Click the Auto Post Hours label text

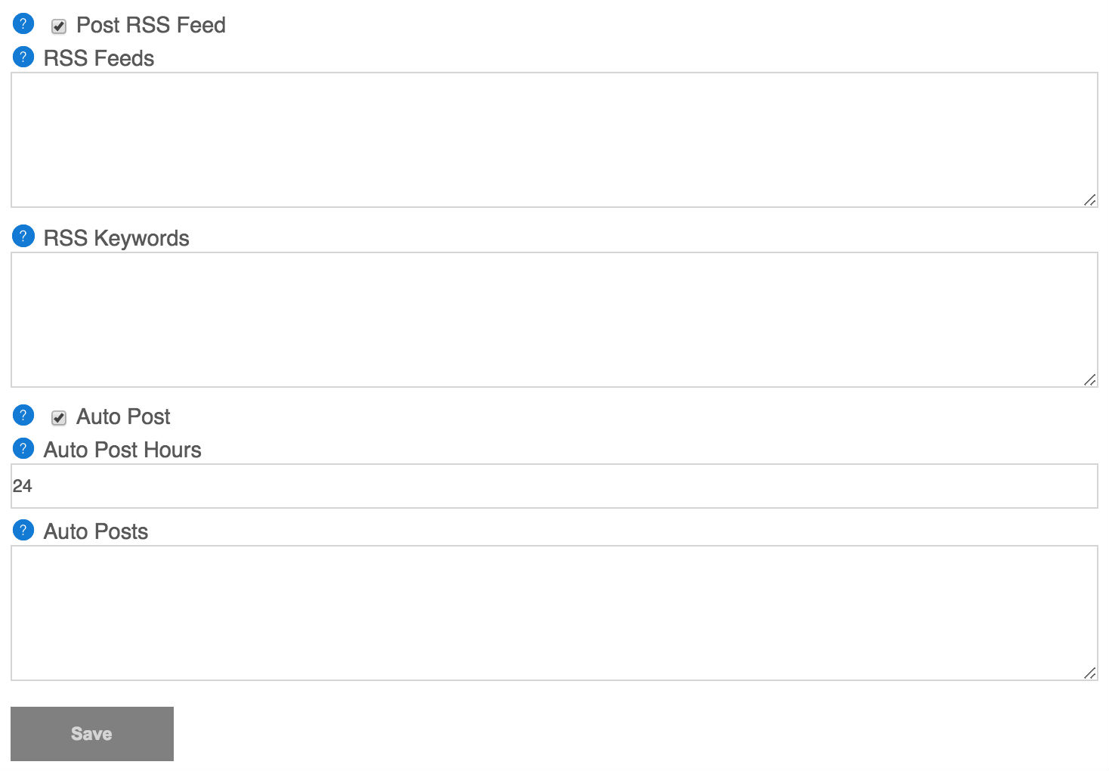pyautogui.click(x=122, y=450)
